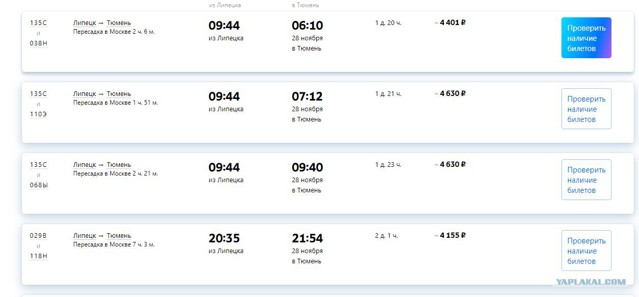Viewport: 639px width, 297px height.
Task: Open train number 038Н
Action: tap(38, 43)
